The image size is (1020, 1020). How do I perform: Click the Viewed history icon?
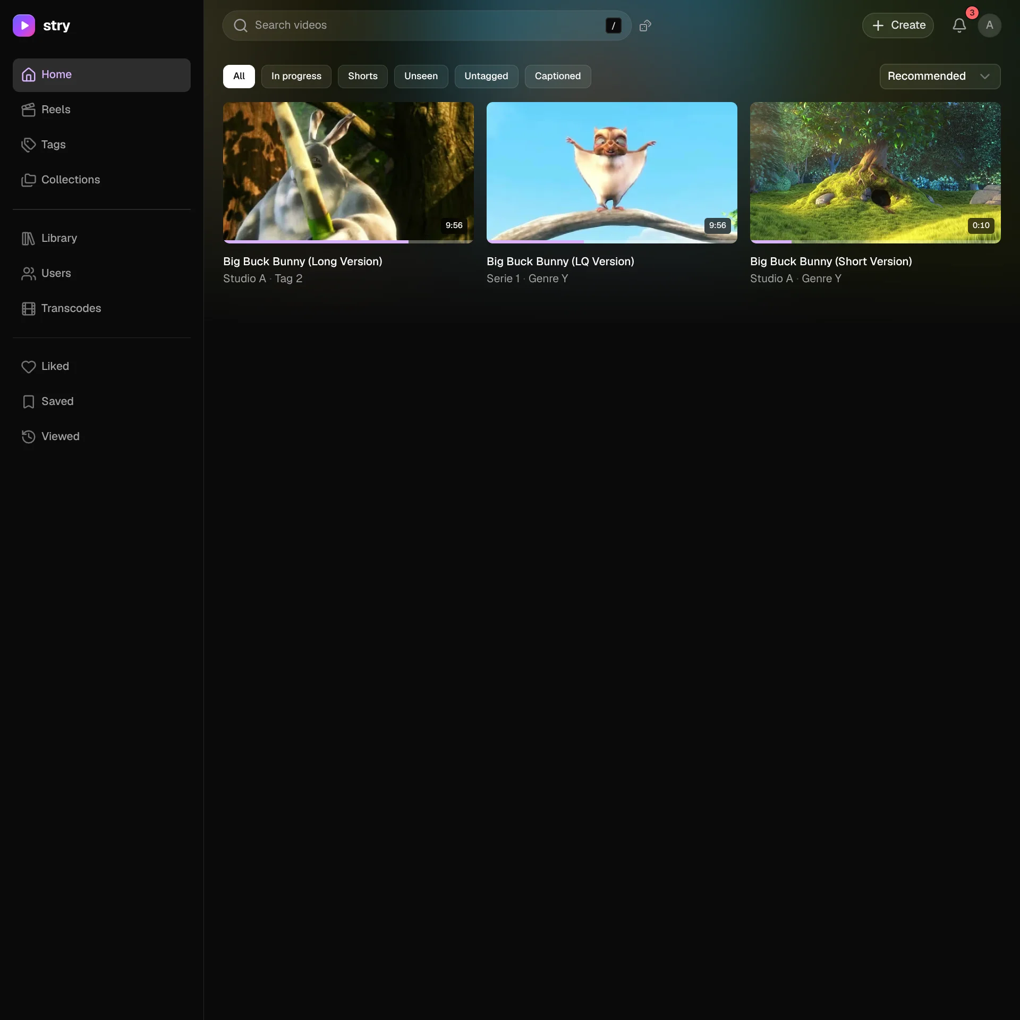pos(28,437)
